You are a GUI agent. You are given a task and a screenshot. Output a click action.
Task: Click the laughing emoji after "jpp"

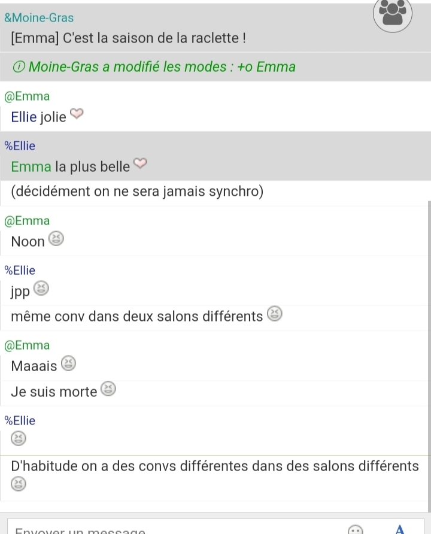tap(41, 289)
